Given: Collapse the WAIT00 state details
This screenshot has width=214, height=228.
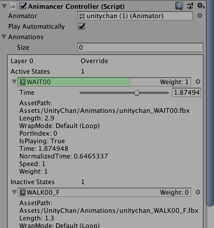Looking at the screenshot, I should coord(14,82).
